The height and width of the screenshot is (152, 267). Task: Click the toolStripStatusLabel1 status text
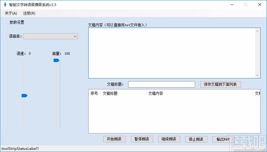click(x=20, y=149)
